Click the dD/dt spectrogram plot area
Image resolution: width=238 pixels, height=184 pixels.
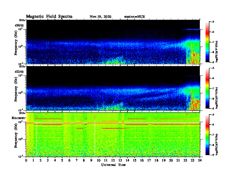[x=113, y=88]
